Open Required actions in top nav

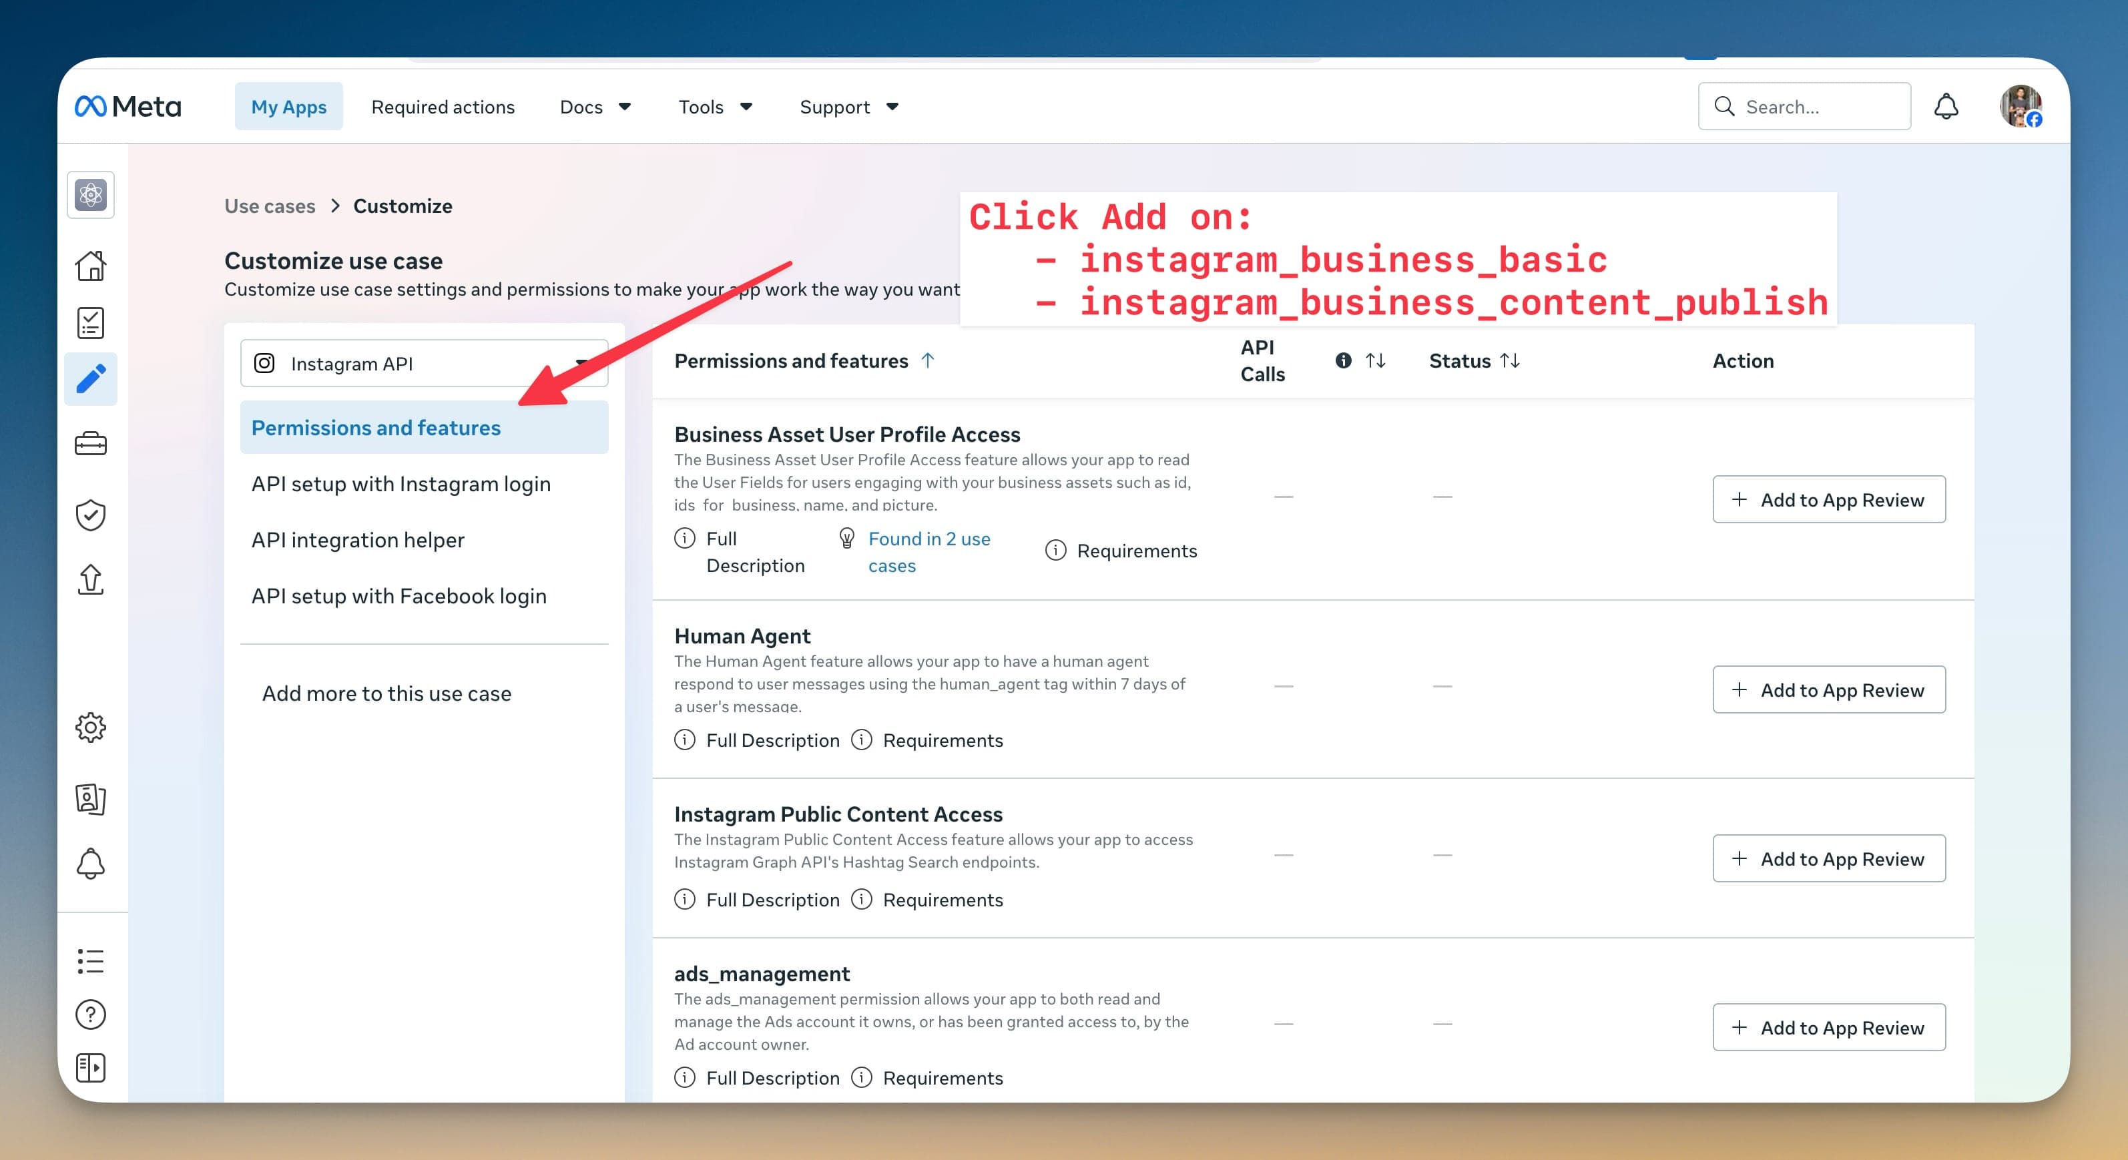(x=443, y=107)
